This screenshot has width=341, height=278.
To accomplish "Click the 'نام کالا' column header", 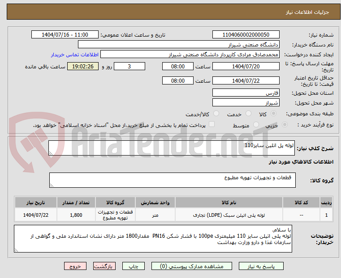I will click(x=229, y=202).
